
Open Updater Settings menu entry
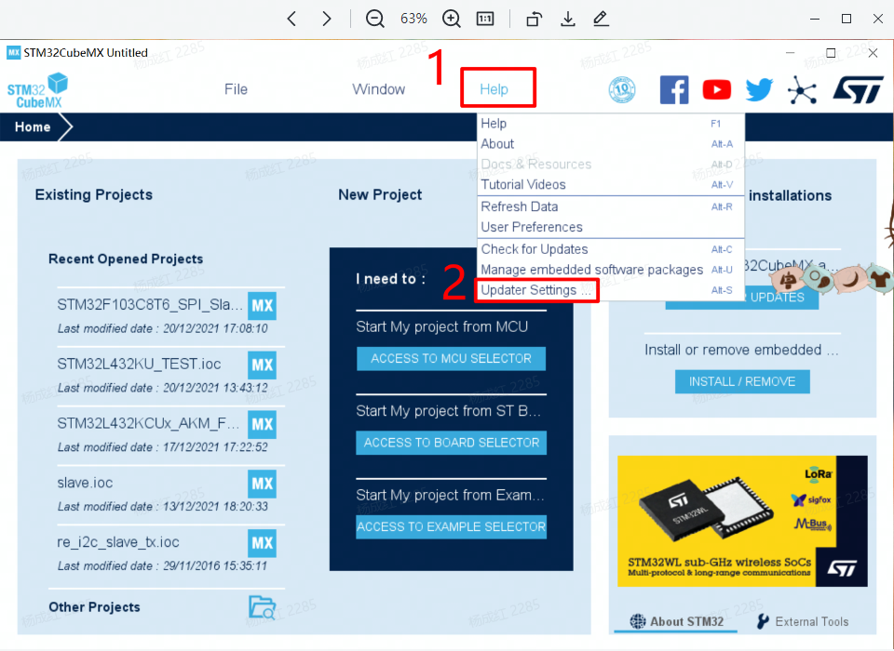611,290
